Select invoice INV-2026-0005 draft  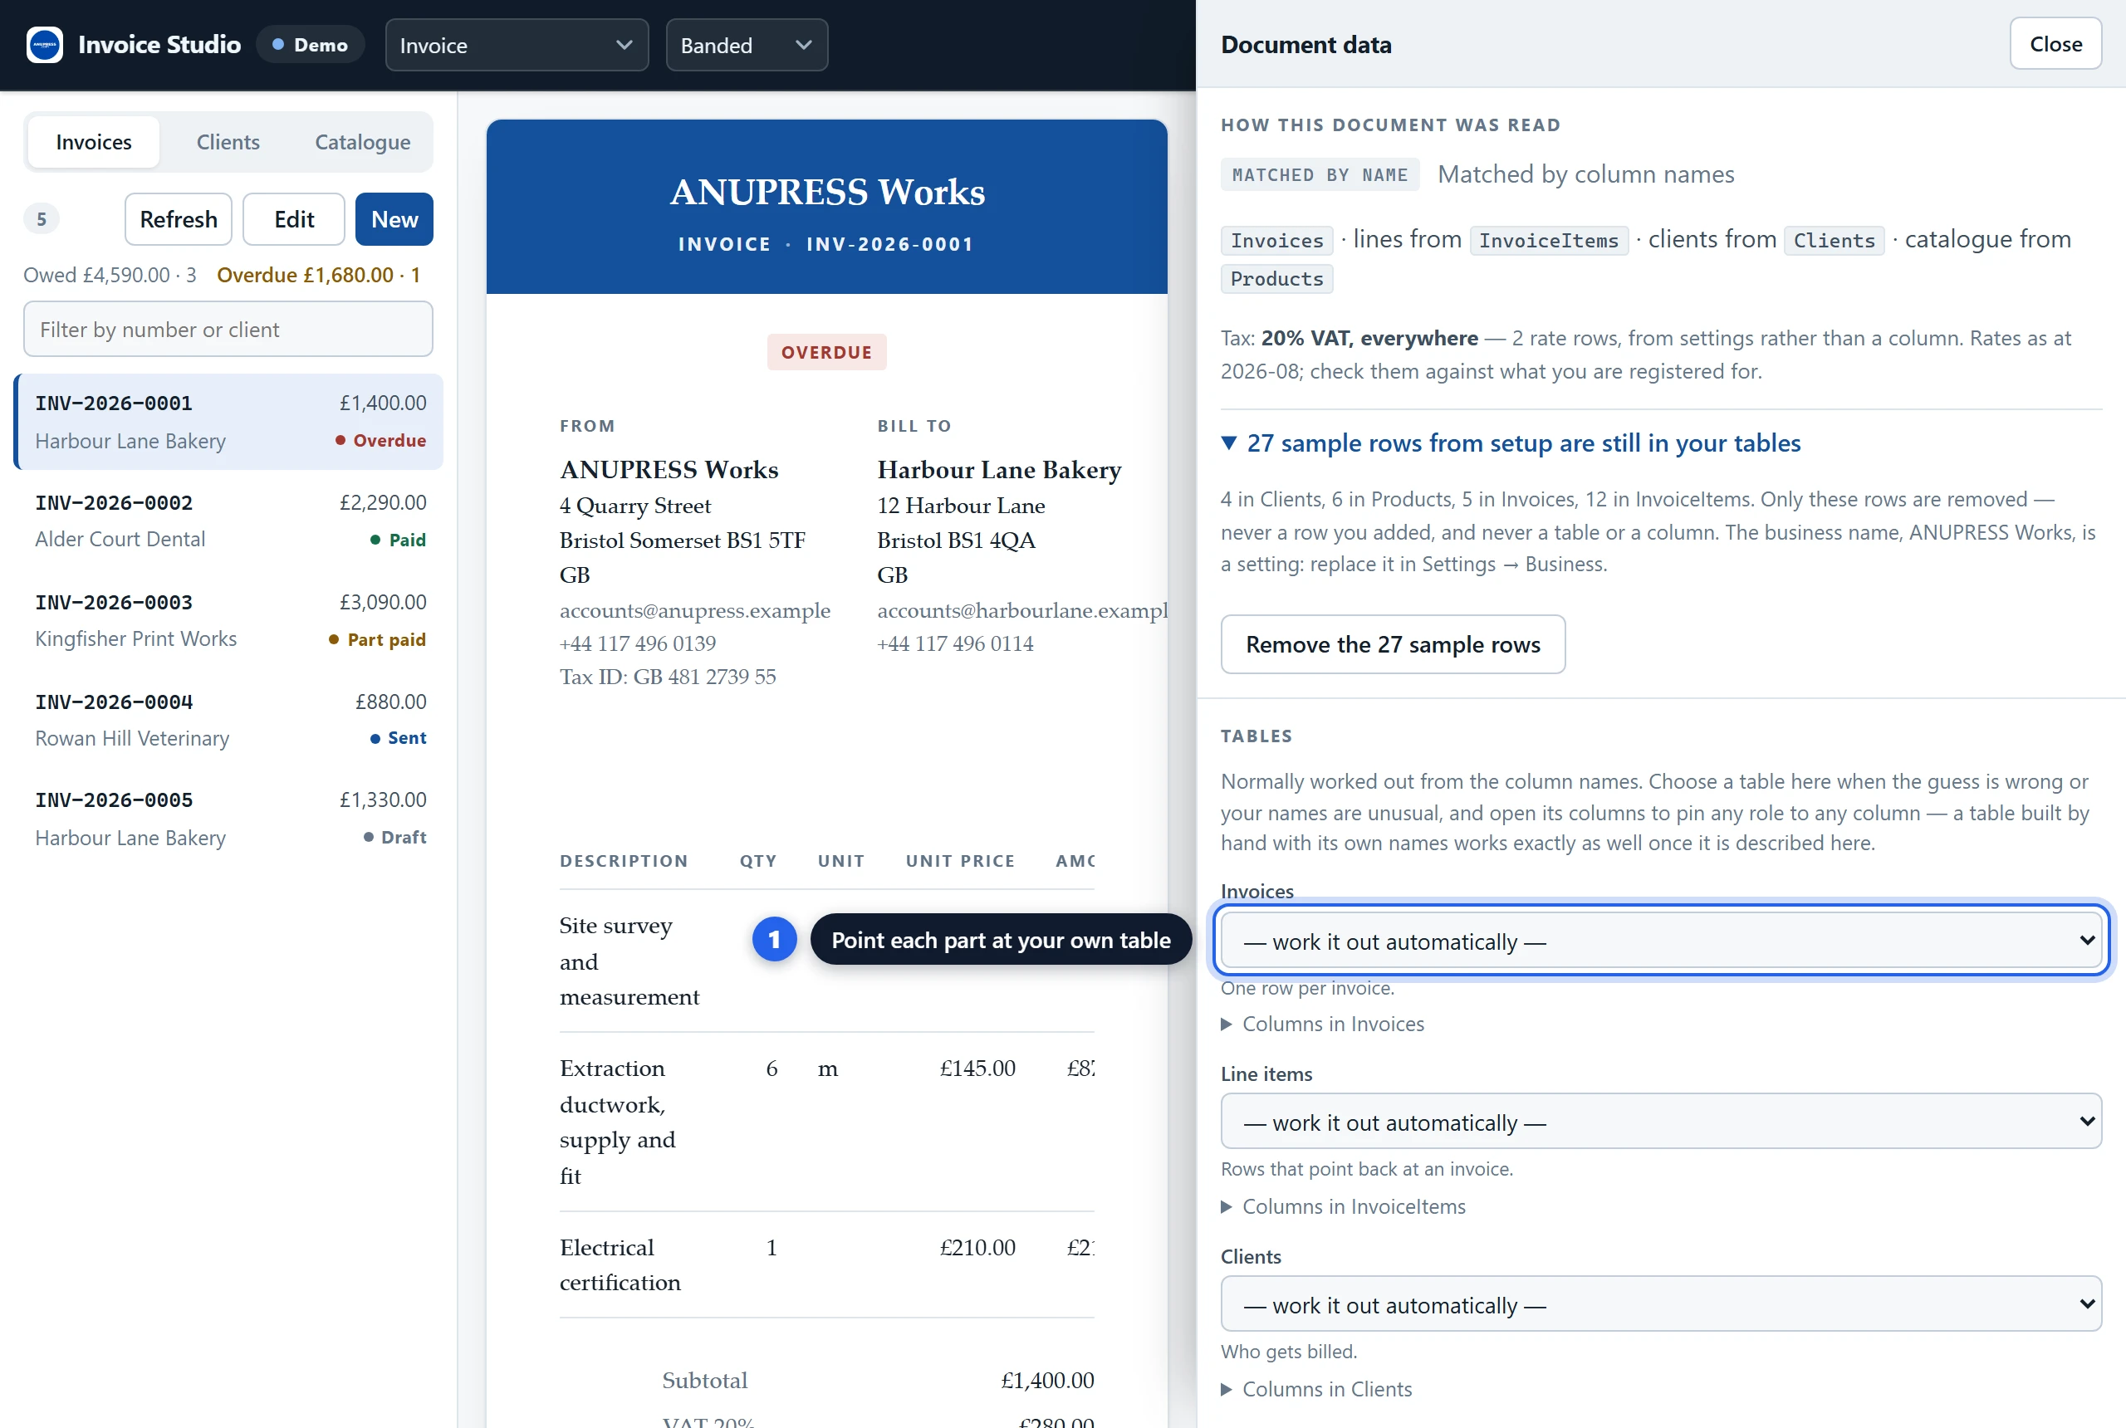click(228, 819)
